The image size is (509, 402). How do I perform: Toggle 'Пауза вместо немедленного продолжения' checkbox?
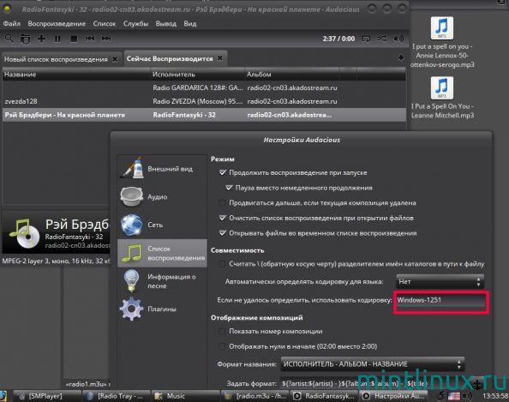pyautogui.click(x=229, y=188)
